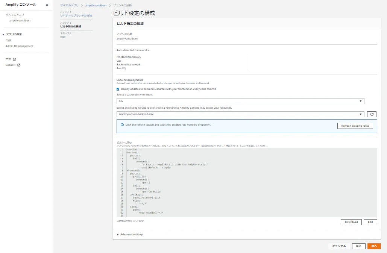The width and height of the screenshot is (387, 253).
Task: Click Refresh existing roles button
Action: (355, 126)
